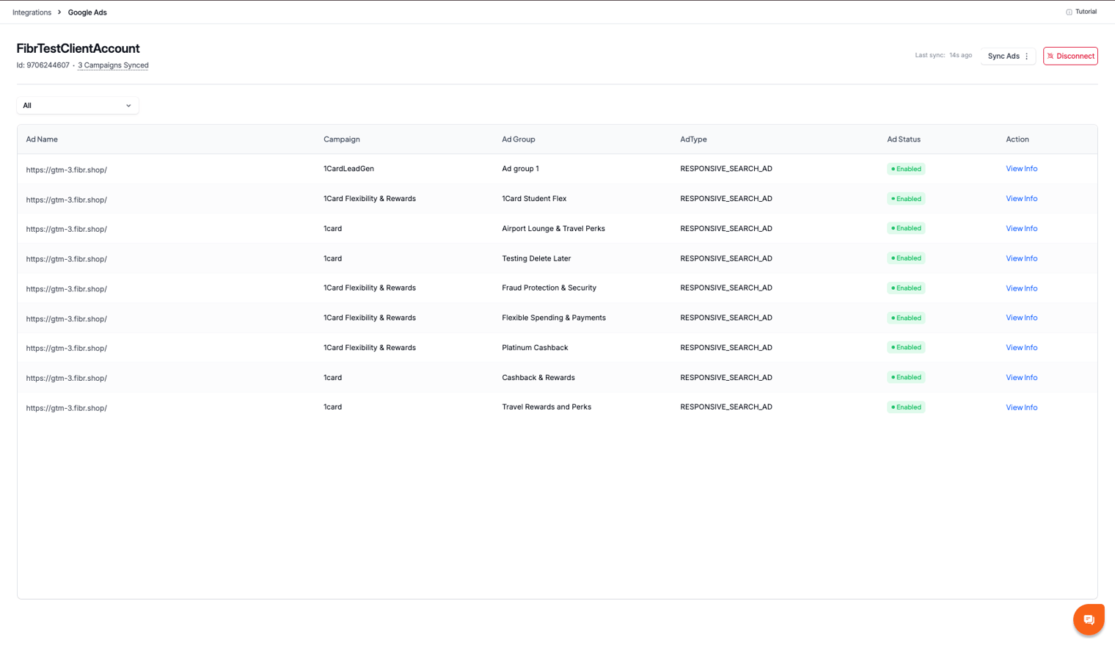View Info for Cashback & Rewards
Viewport: 1115px width, 645px height.
click(1021, 378)
